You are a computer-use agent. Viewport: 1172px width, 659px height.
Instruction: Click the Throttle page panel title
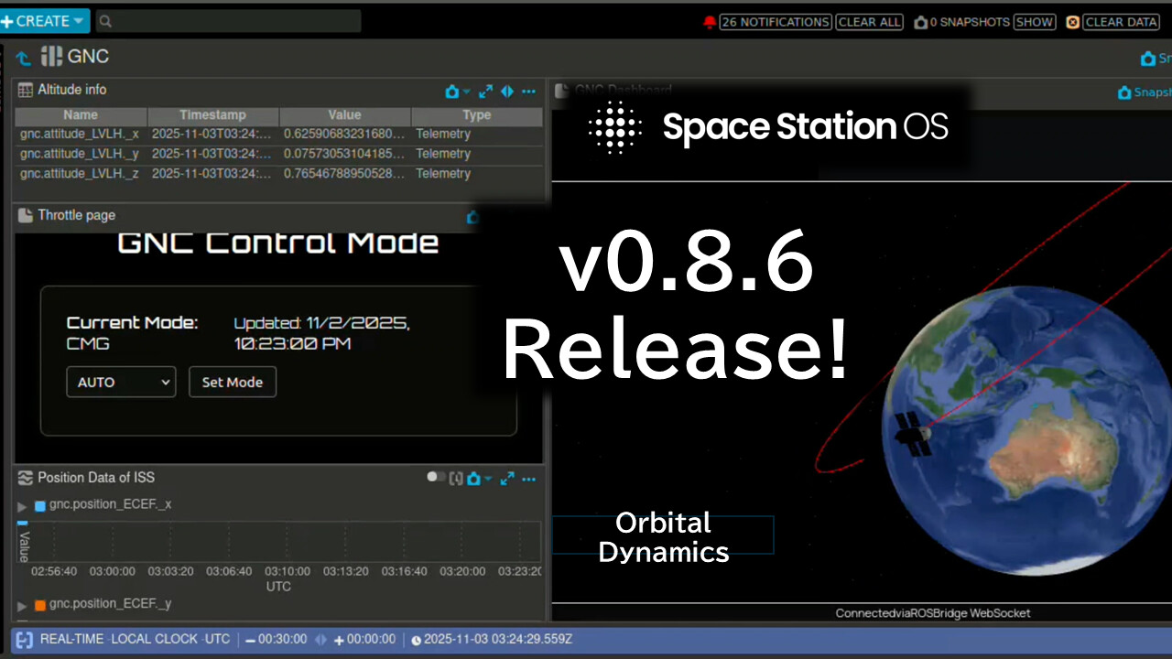coord(77,215)
